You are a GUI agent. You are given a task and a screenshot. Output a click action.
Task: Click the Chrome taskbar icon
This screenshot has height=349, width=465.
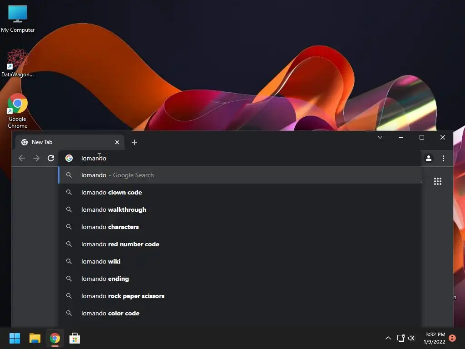[x=55, y=338]
